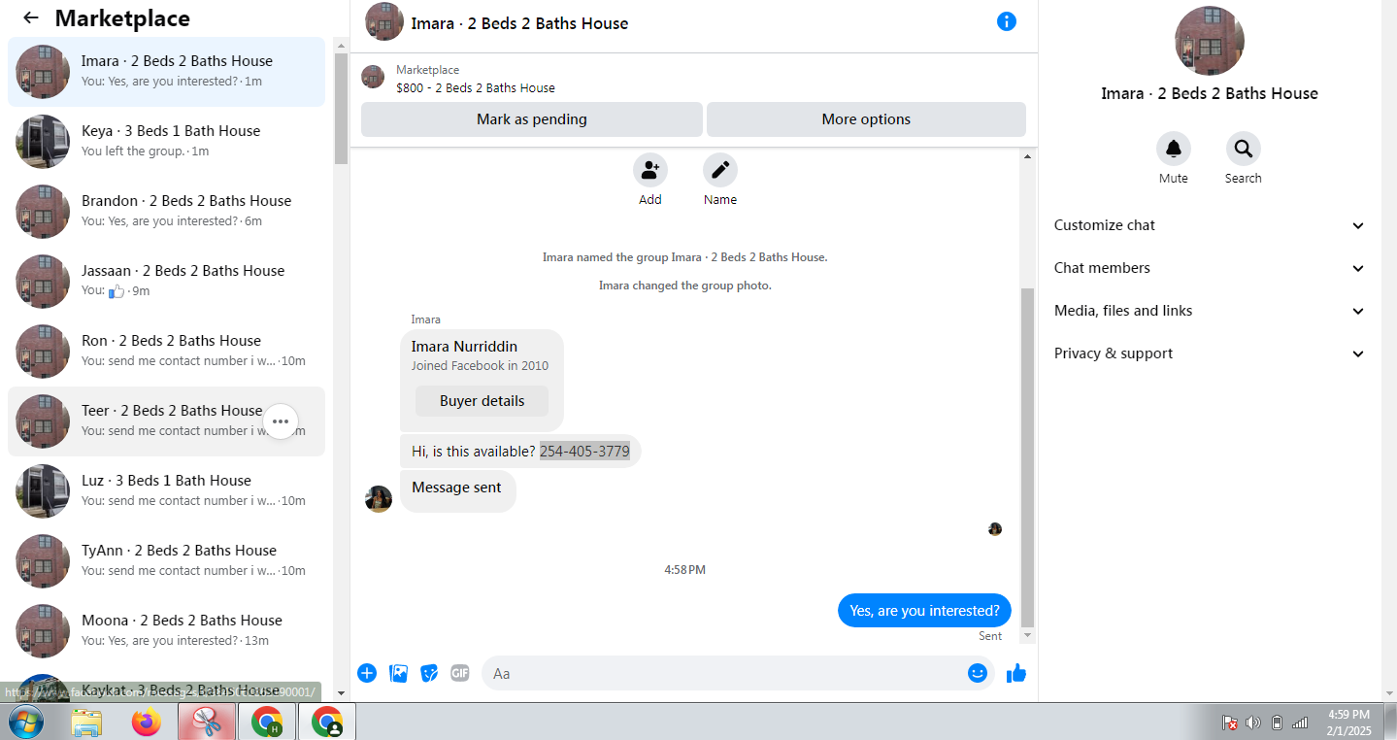1397x740 pixels.
Task: Click the Name edit pencil icon
Action: click(720, 170)
